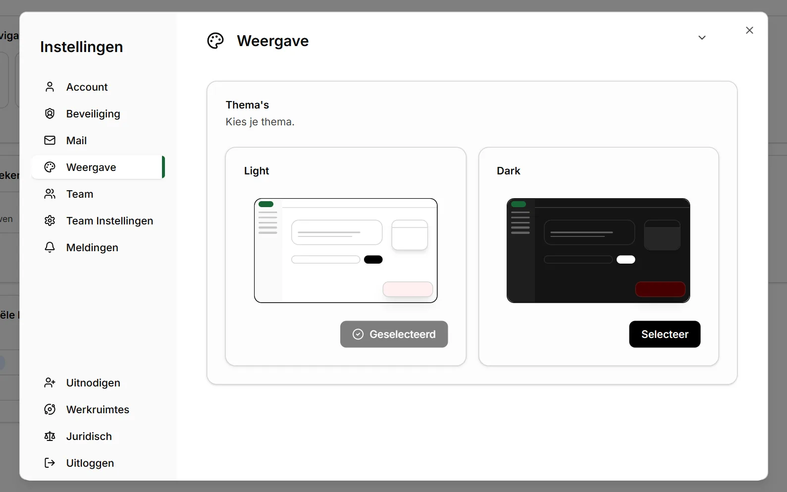Click the Light theme preview thumbnail
Screen dimensions: 787x492
pos(346,251)
